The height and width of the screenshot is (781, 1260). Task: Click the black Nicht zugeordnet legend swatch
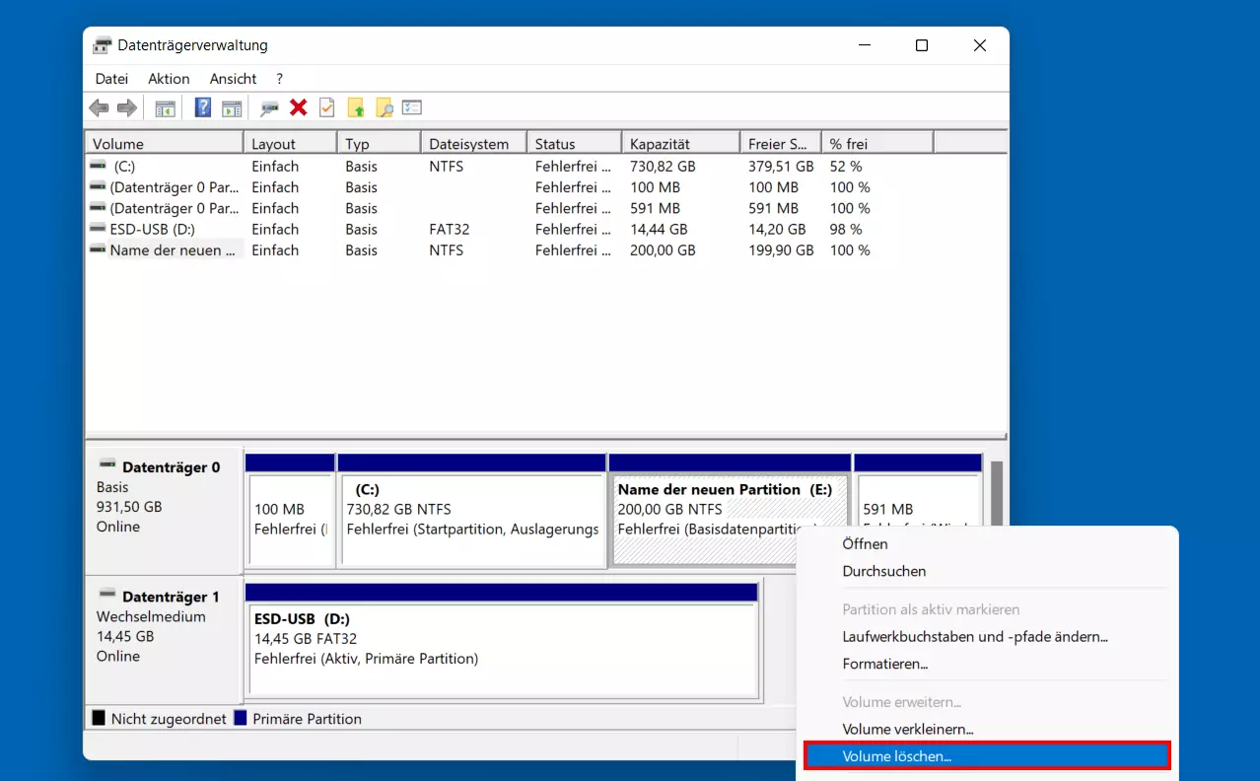tap(99, 718)
